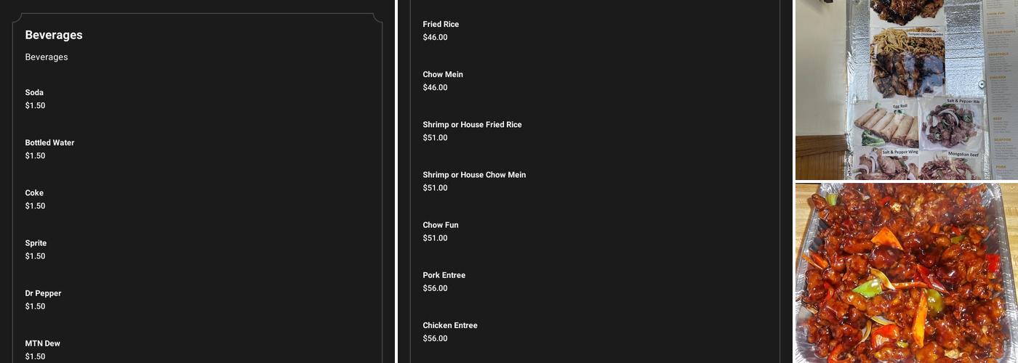Select the Chicken Entree item

450,325
